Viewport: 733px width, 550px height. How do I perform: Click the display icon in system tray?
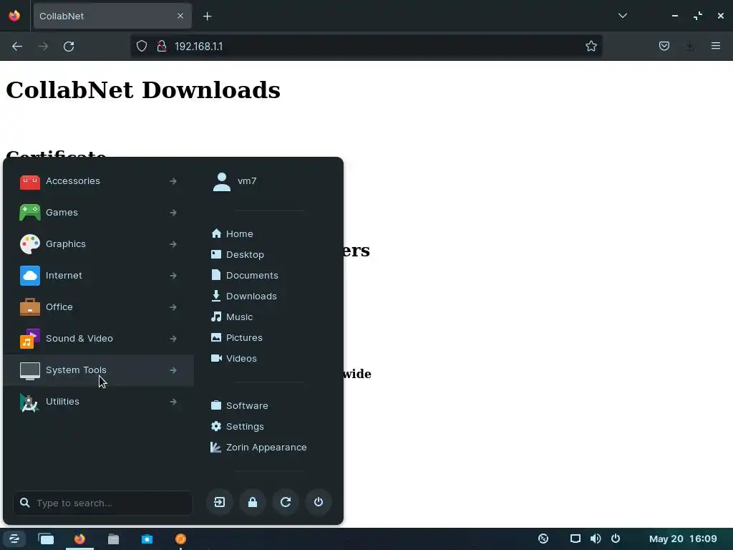(576, 539)
